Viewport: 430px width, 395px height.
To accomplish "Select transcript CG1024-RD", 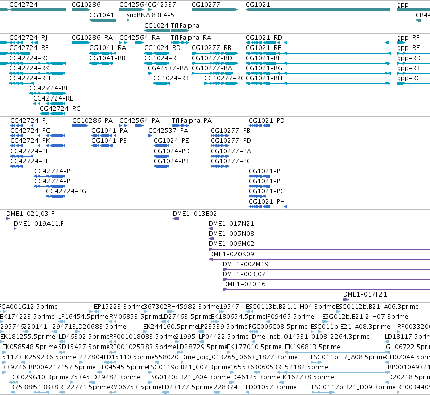I will [162, 48].
